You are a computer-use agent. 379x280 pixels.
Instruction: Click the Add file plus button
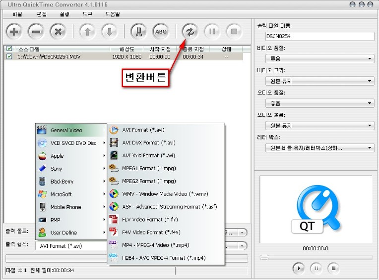[x=14, y=31]
